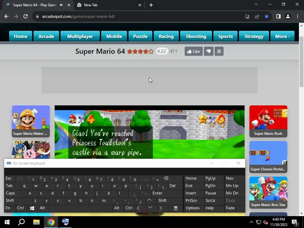Viewport: 304px width, 228px height.
Task: Open Super Chrono Portal thumbnail
Action: tap(268, 157)
